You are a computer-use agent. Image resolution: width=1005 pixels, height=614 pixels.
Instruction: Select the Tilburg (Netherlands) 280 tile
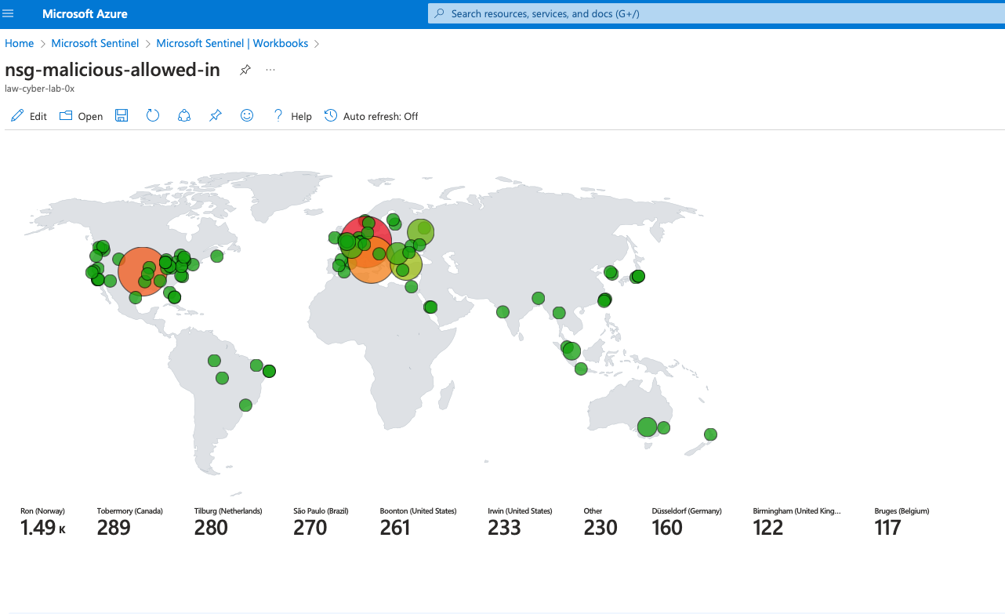tap(228, 522)
